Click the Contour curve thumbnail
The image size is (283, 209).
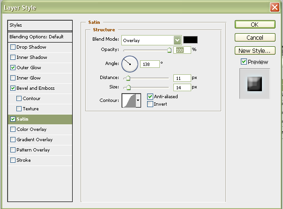click(x=129, y=101)
